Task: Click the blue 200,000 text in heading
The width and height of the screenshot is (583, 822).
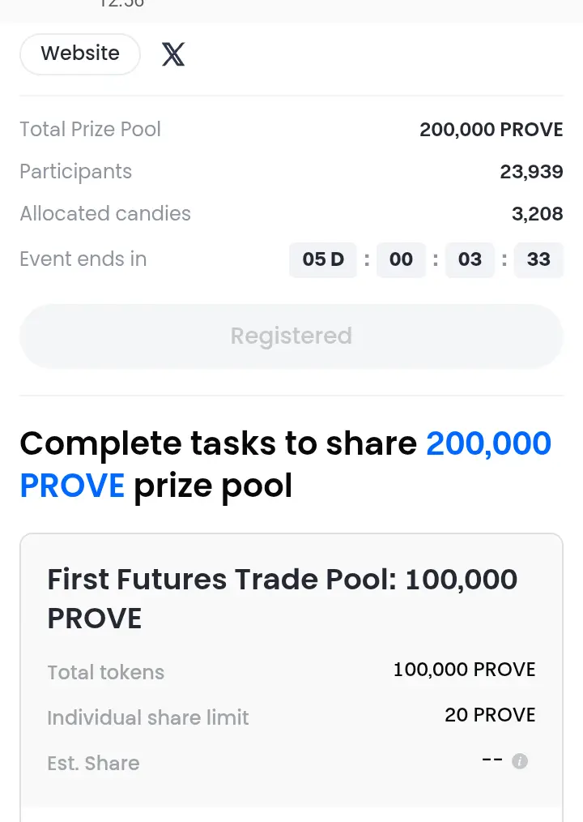Action: (x=489, y=443)
